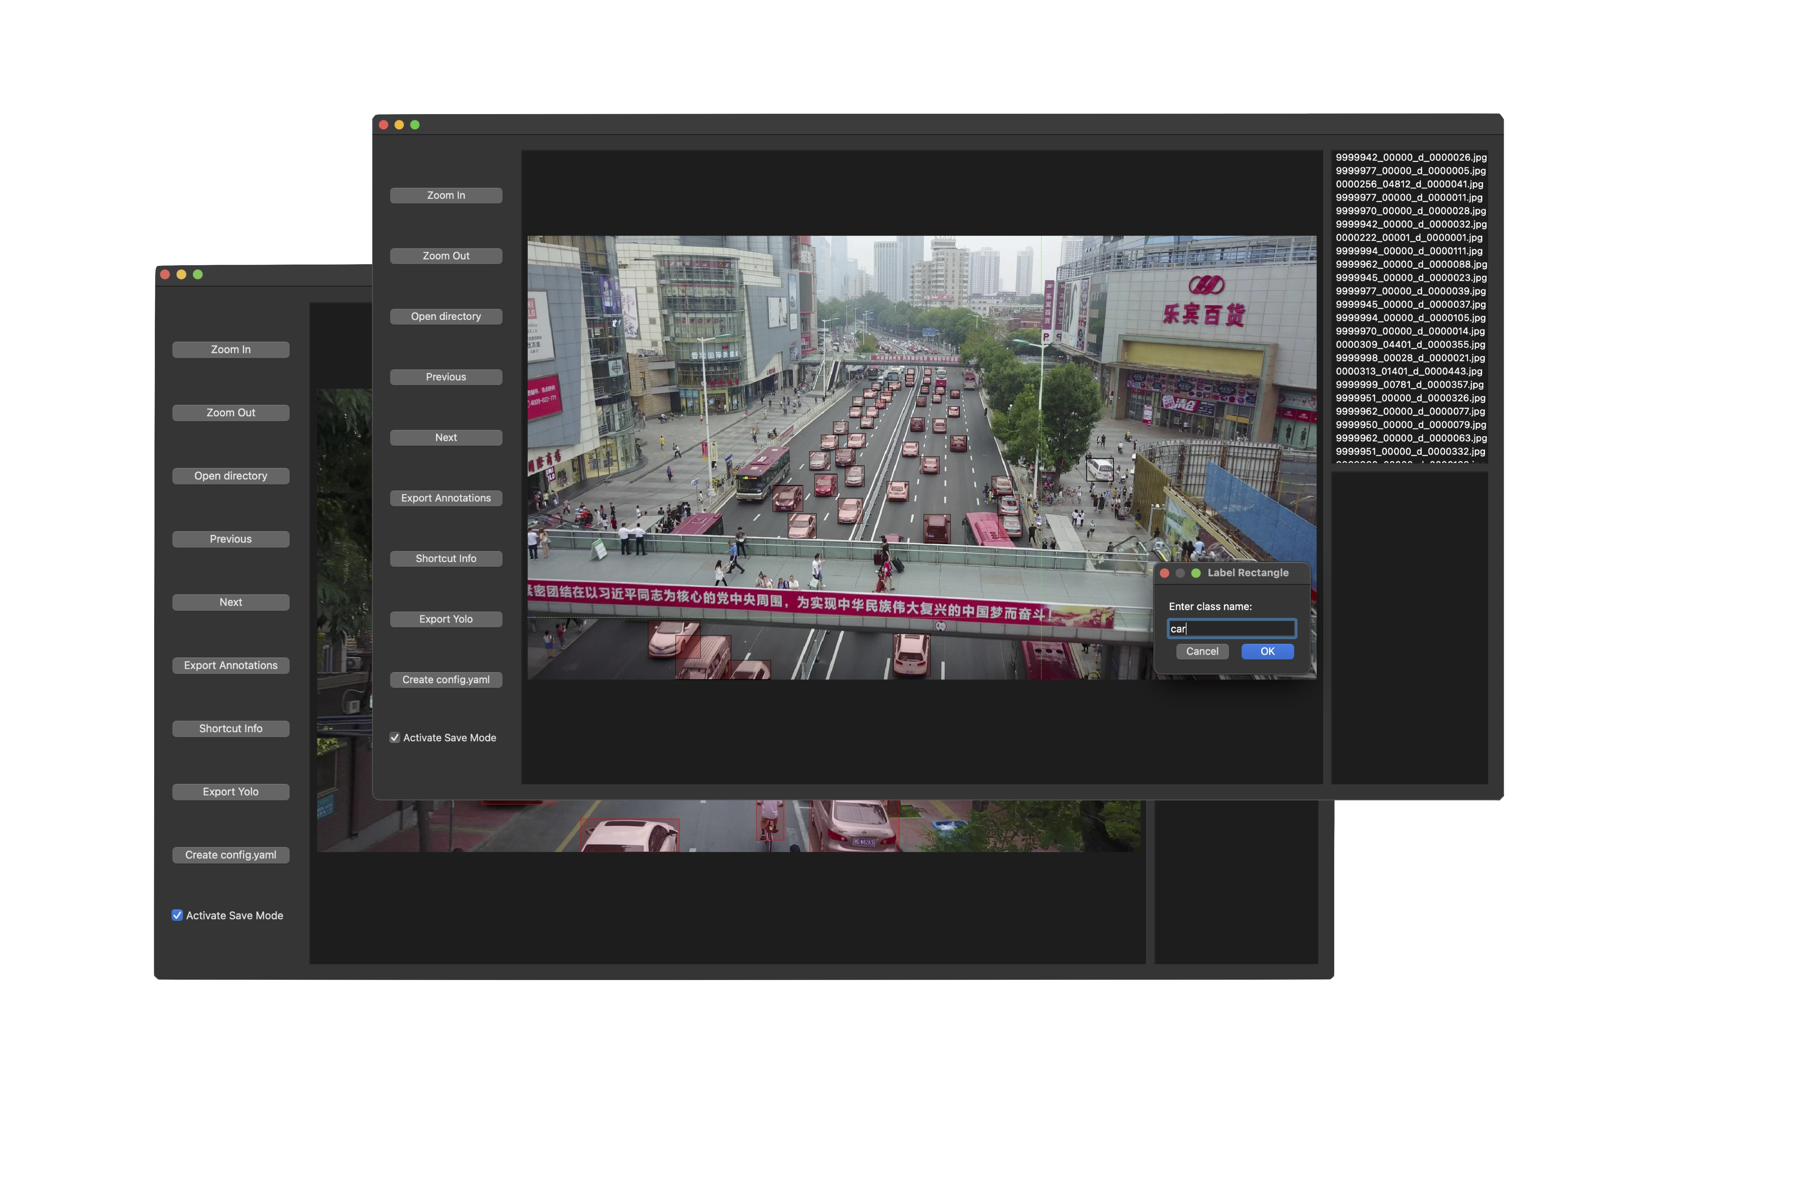Minimize the back annotation window

pyautogui.click(x=181, y=275)
